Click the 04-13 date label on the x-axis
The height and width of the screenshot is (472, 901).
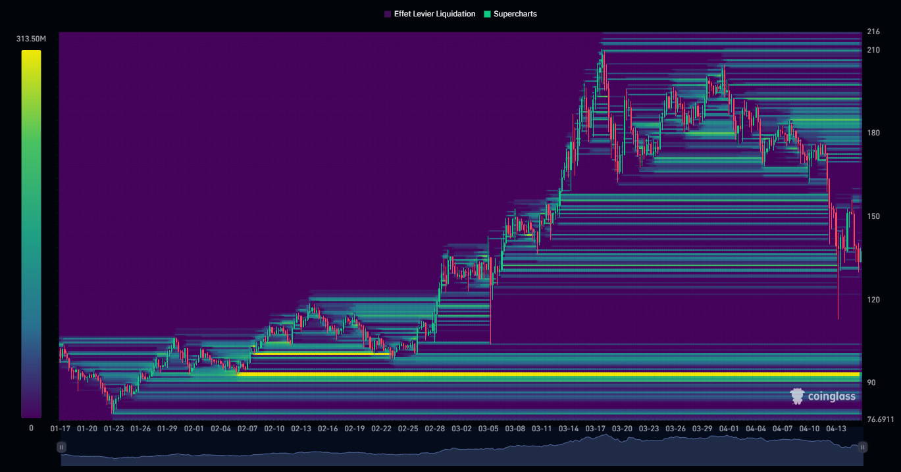[x=836, y=429]
